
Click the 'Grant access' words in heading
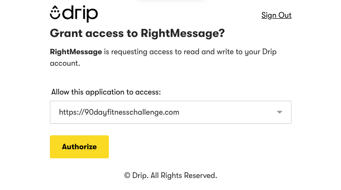coord(87,34)
